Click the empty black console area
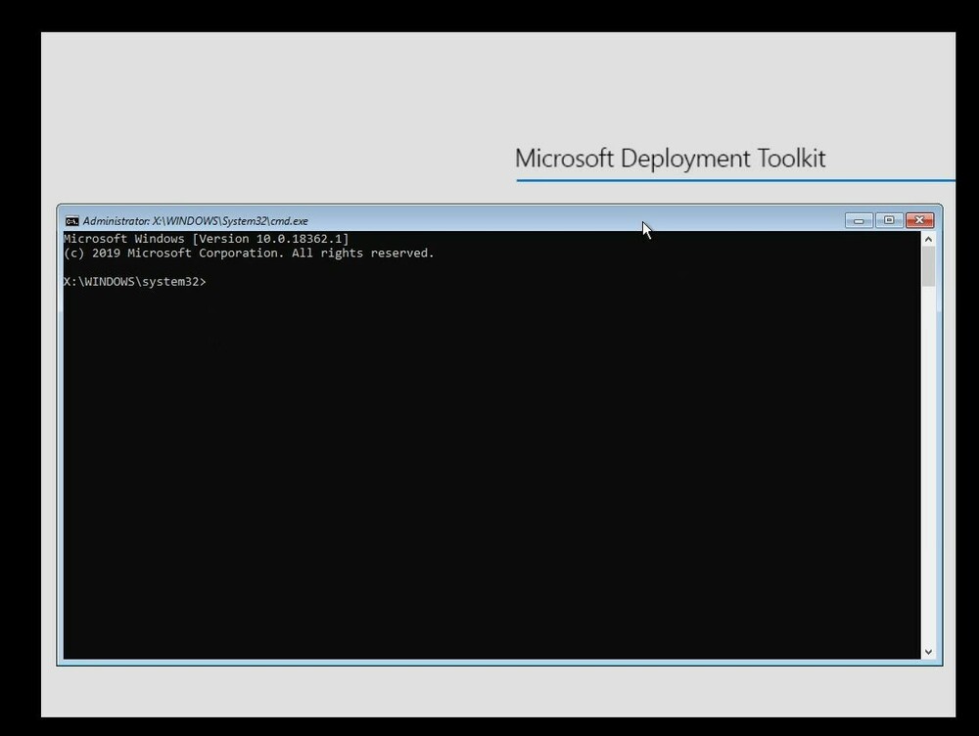Image resolution: width=979 pixels, height=736 pixels. coord(489,470)
